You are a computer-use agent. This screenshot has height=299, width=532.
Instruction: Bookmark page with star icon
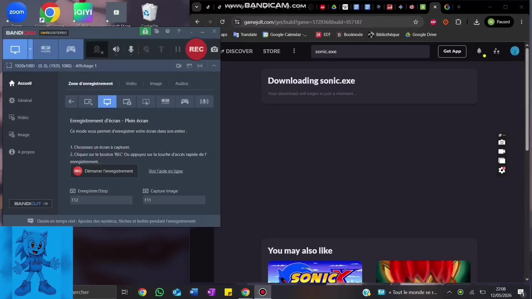click(416, 22)
